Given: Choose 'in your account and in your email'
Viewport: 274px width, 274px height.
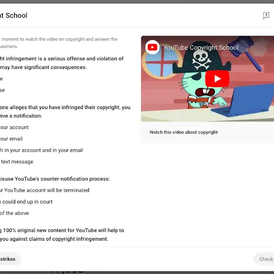Looking at the screenshot, I should (x=41, y=150).
